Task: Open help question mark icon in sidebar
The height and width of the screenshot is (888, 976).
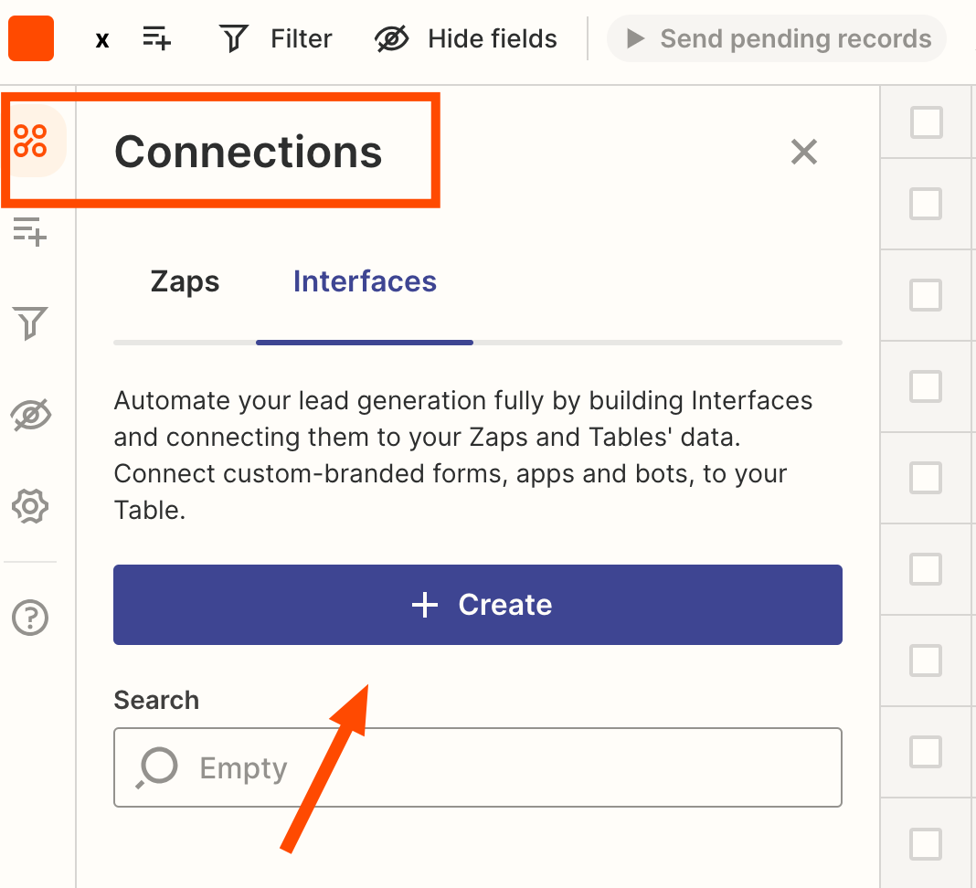Action: pyautogui.click(x=30, y=618)
